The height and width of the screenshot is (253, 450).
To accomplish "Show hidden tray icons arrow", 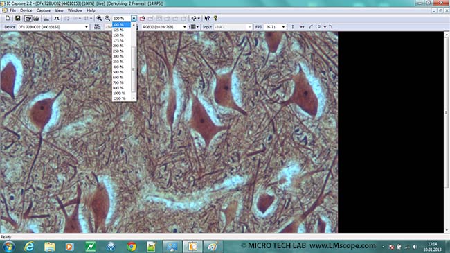I will pos(383,247).
